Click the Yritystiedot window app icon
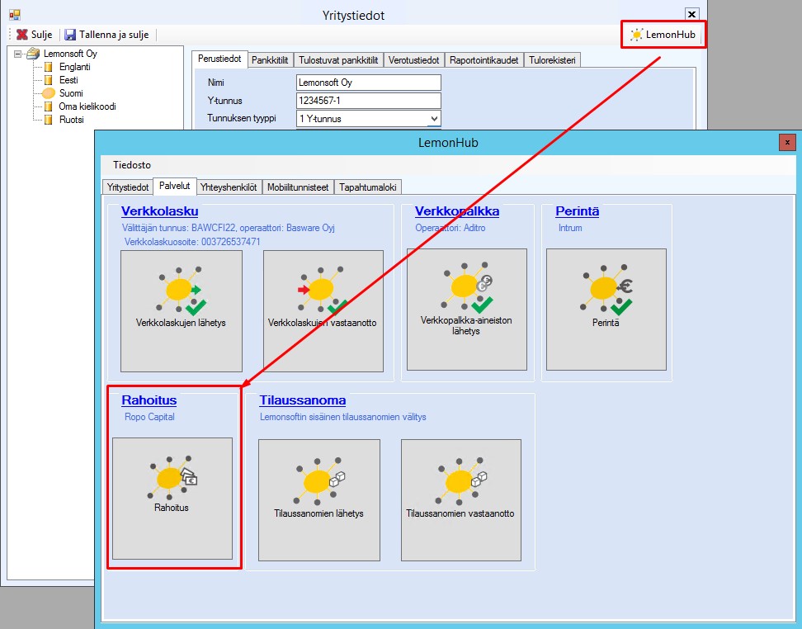Viewport: 802px width, 629px height. point(15,15)
